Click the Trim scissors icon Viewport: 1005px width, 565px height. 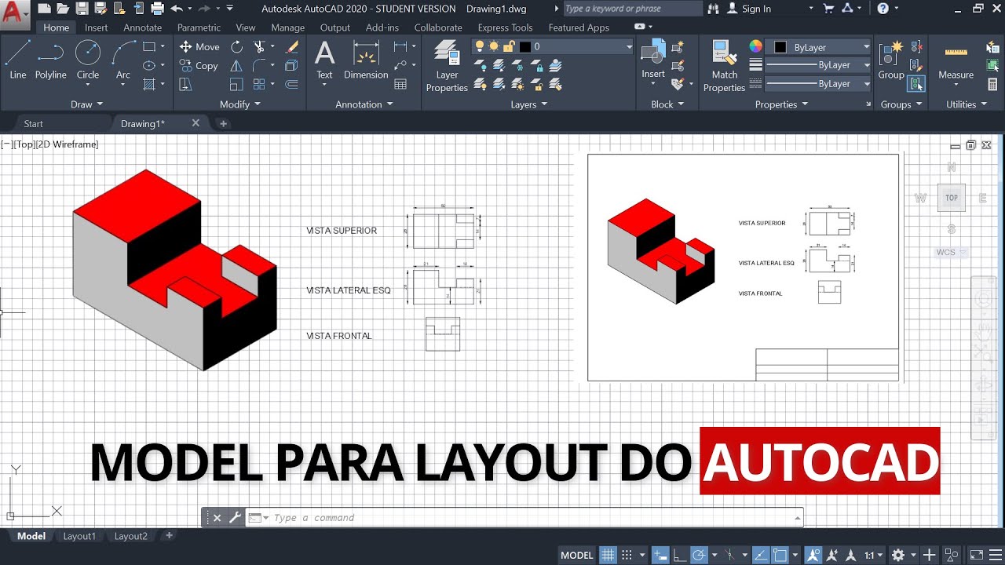259,47
